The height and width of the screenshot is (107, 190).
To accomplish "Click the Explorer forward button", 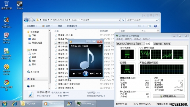I will click(x=31, y=20).
